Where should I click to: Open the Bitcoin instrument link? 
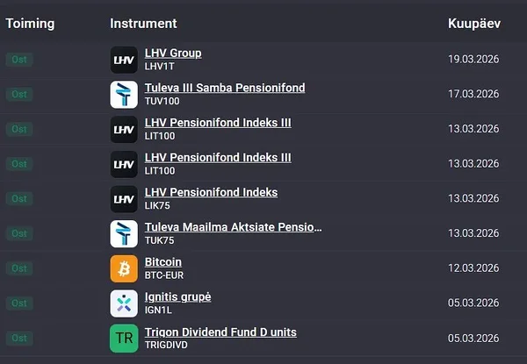click(x=163, y=262)
